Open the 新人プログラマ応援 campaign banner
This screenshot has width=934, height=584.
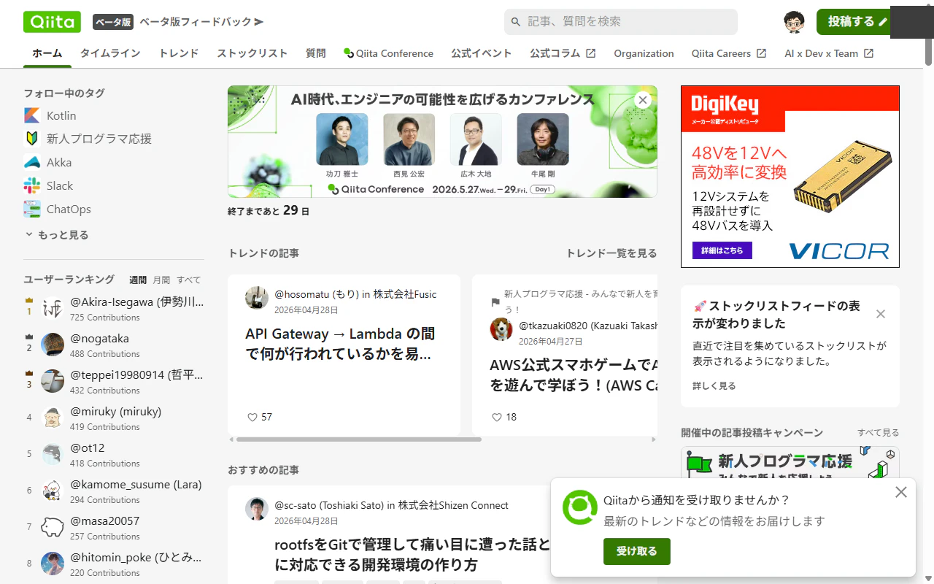tap(790, 462)
